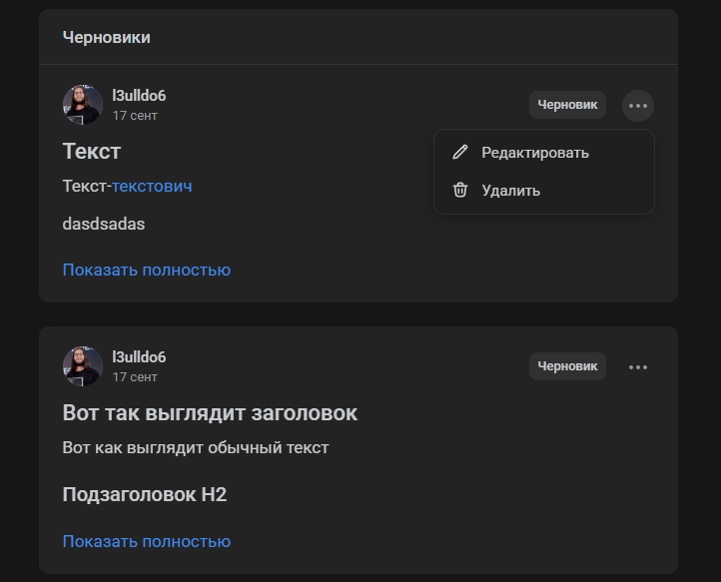Expand the Текст draft via Показать полностью
The height and width of the screenshot is (582, 721).
[147, 270]
